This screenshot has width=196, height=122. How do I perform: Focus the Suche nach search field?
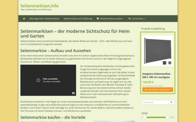coord(155,102)
